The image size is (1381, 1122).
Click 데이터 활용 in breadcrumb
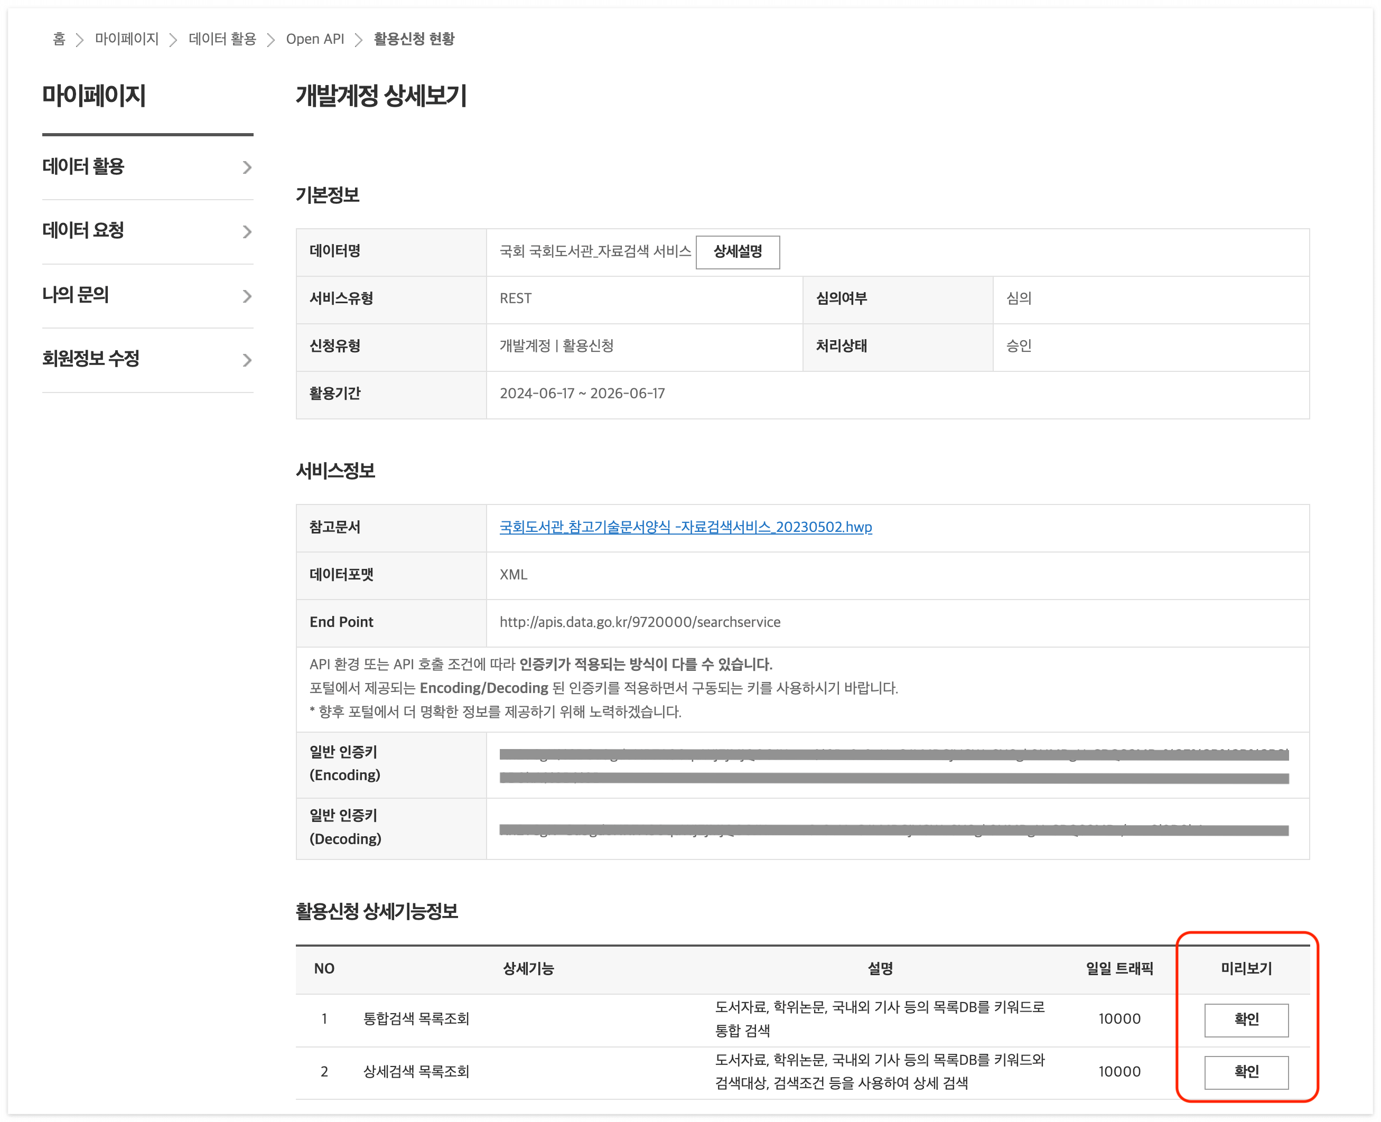[x=222, y=40]
